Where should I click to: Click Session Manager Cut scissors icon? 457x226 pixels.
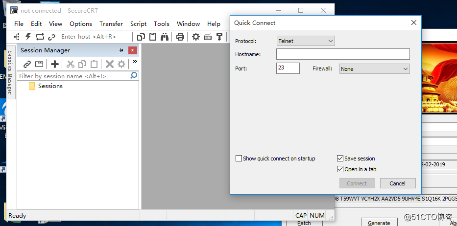tap(70, 64)
